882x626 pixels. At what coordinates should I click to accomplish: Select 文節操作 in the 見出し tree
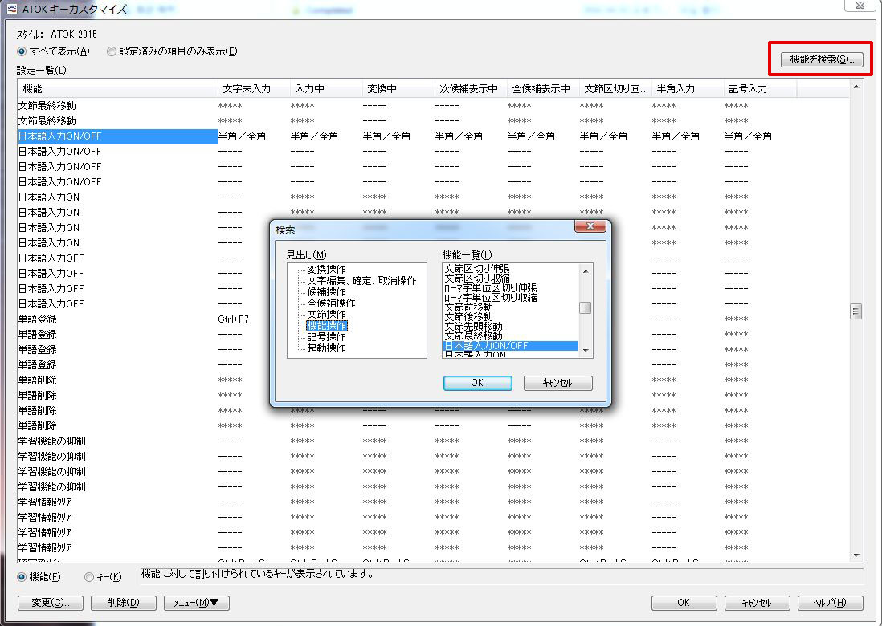(326, 314)
